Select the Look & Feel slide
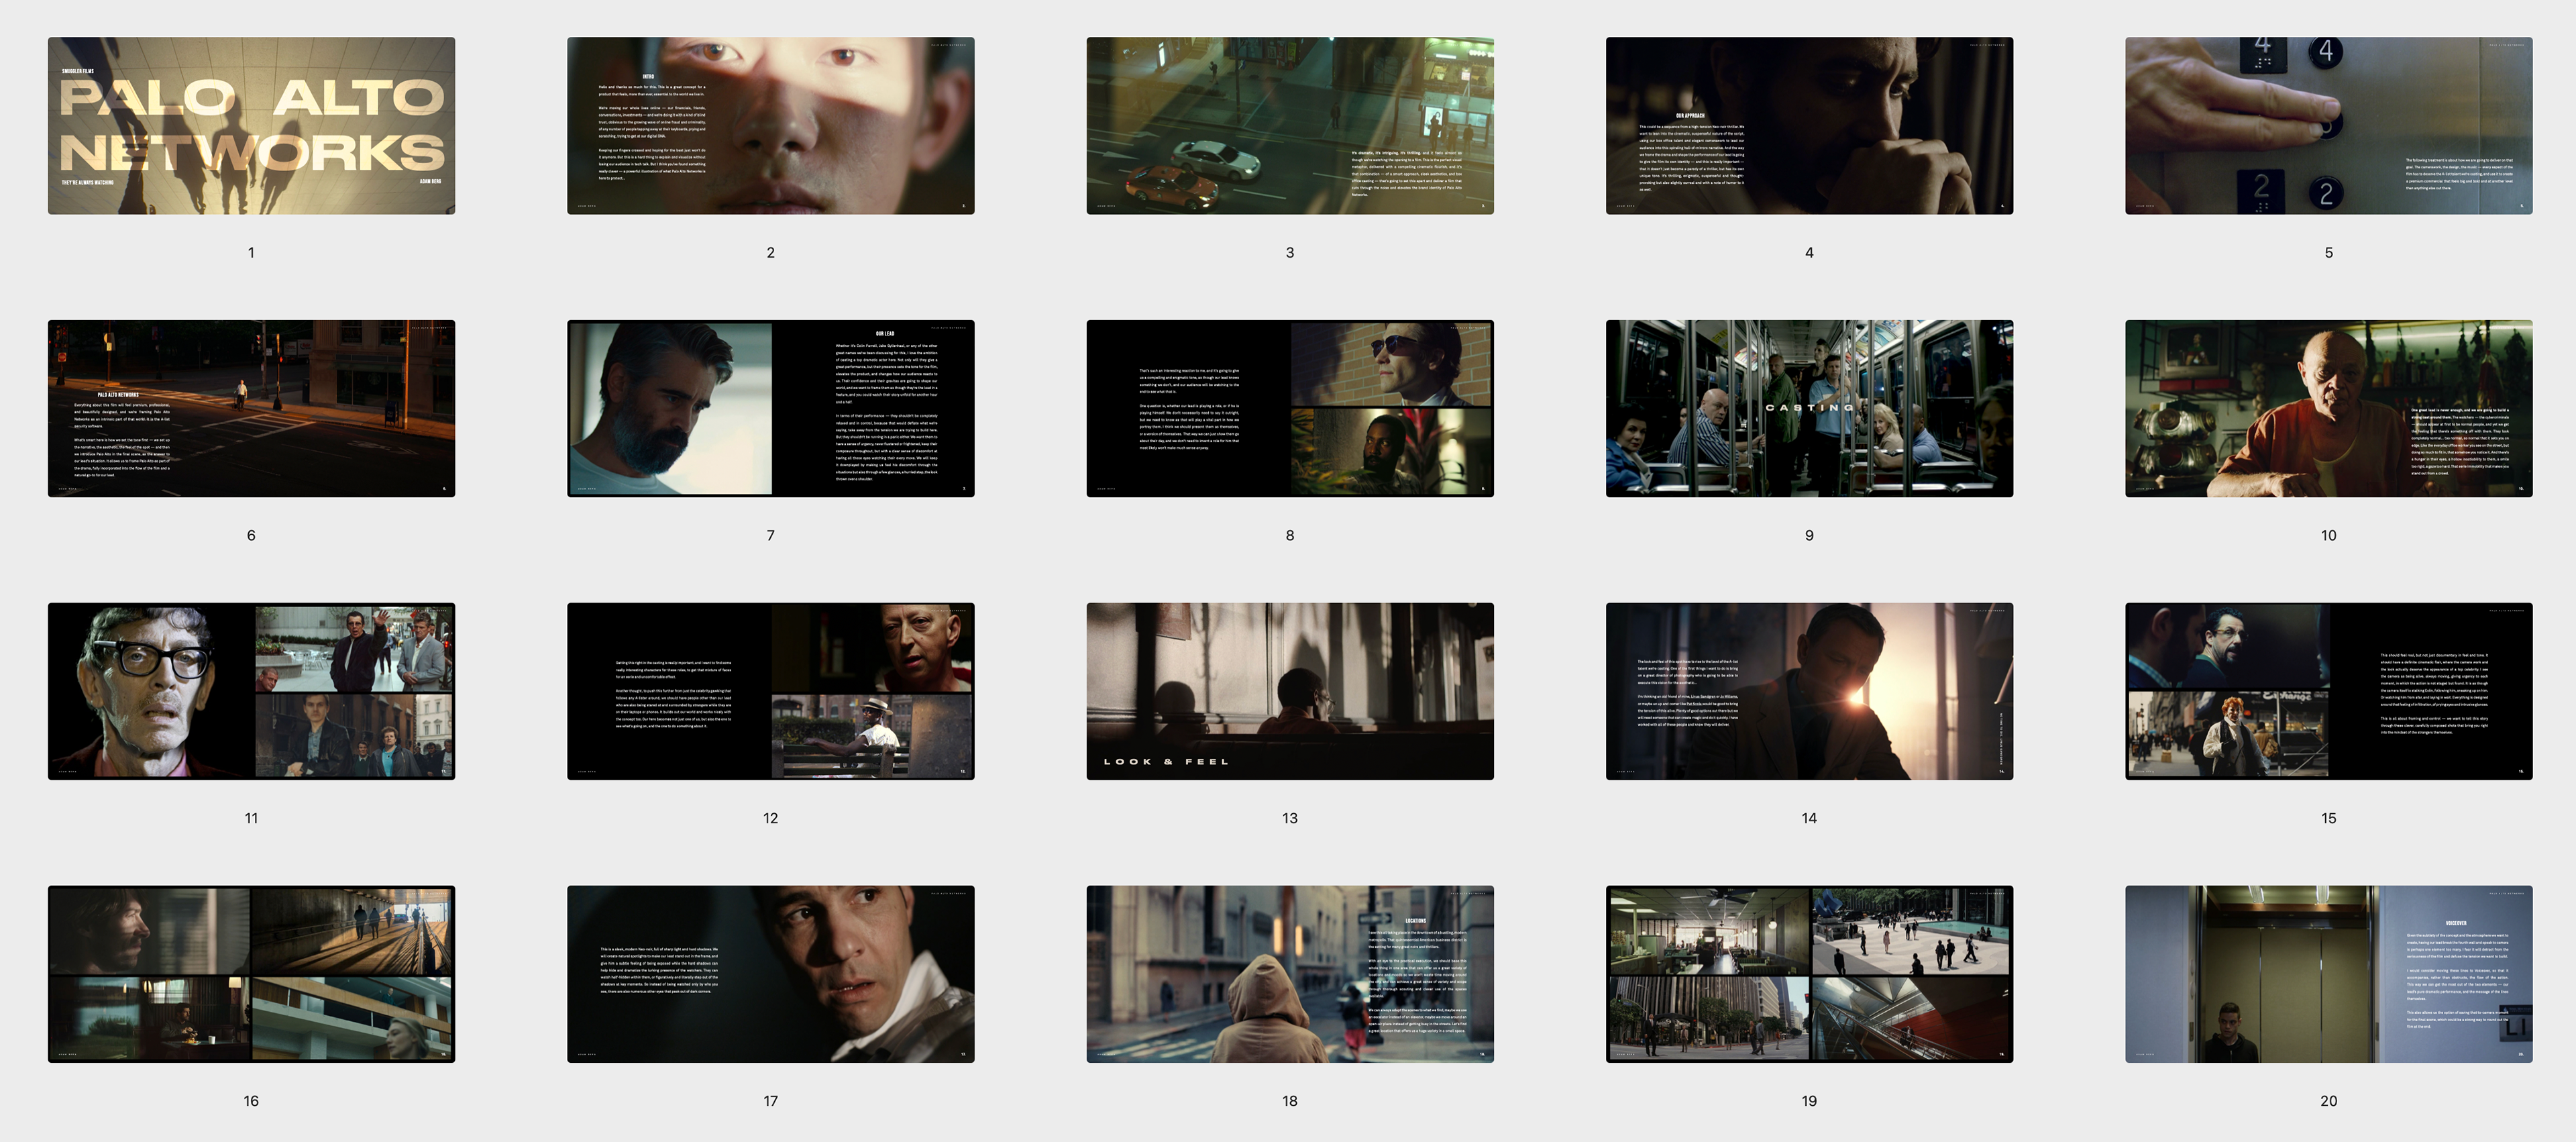 point(1289,691)
